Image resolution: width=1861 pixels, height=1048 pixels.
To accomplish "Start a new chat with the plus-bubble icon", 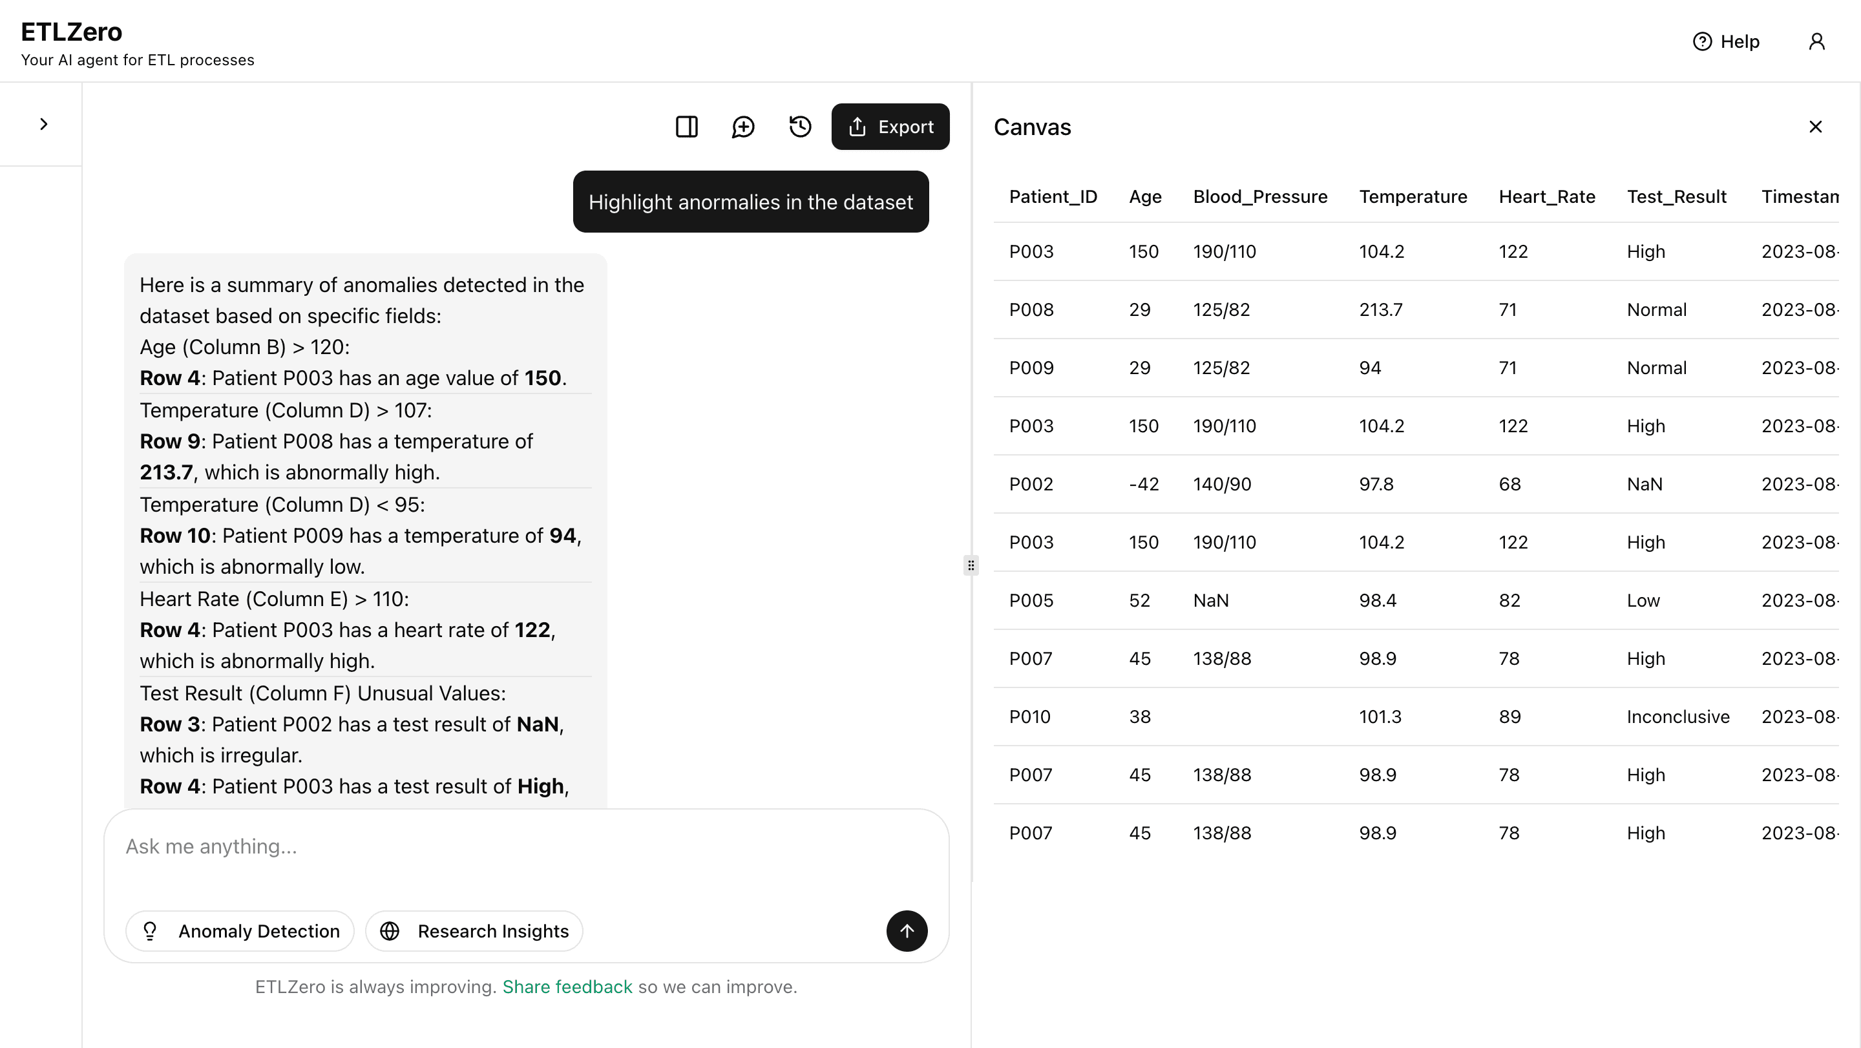I will point(743,127).
